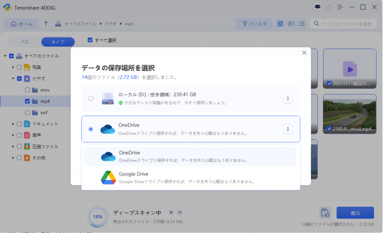This screenshot has width=383, height=233.
Task: Pause the deep scan
Action: click(179, 212)
